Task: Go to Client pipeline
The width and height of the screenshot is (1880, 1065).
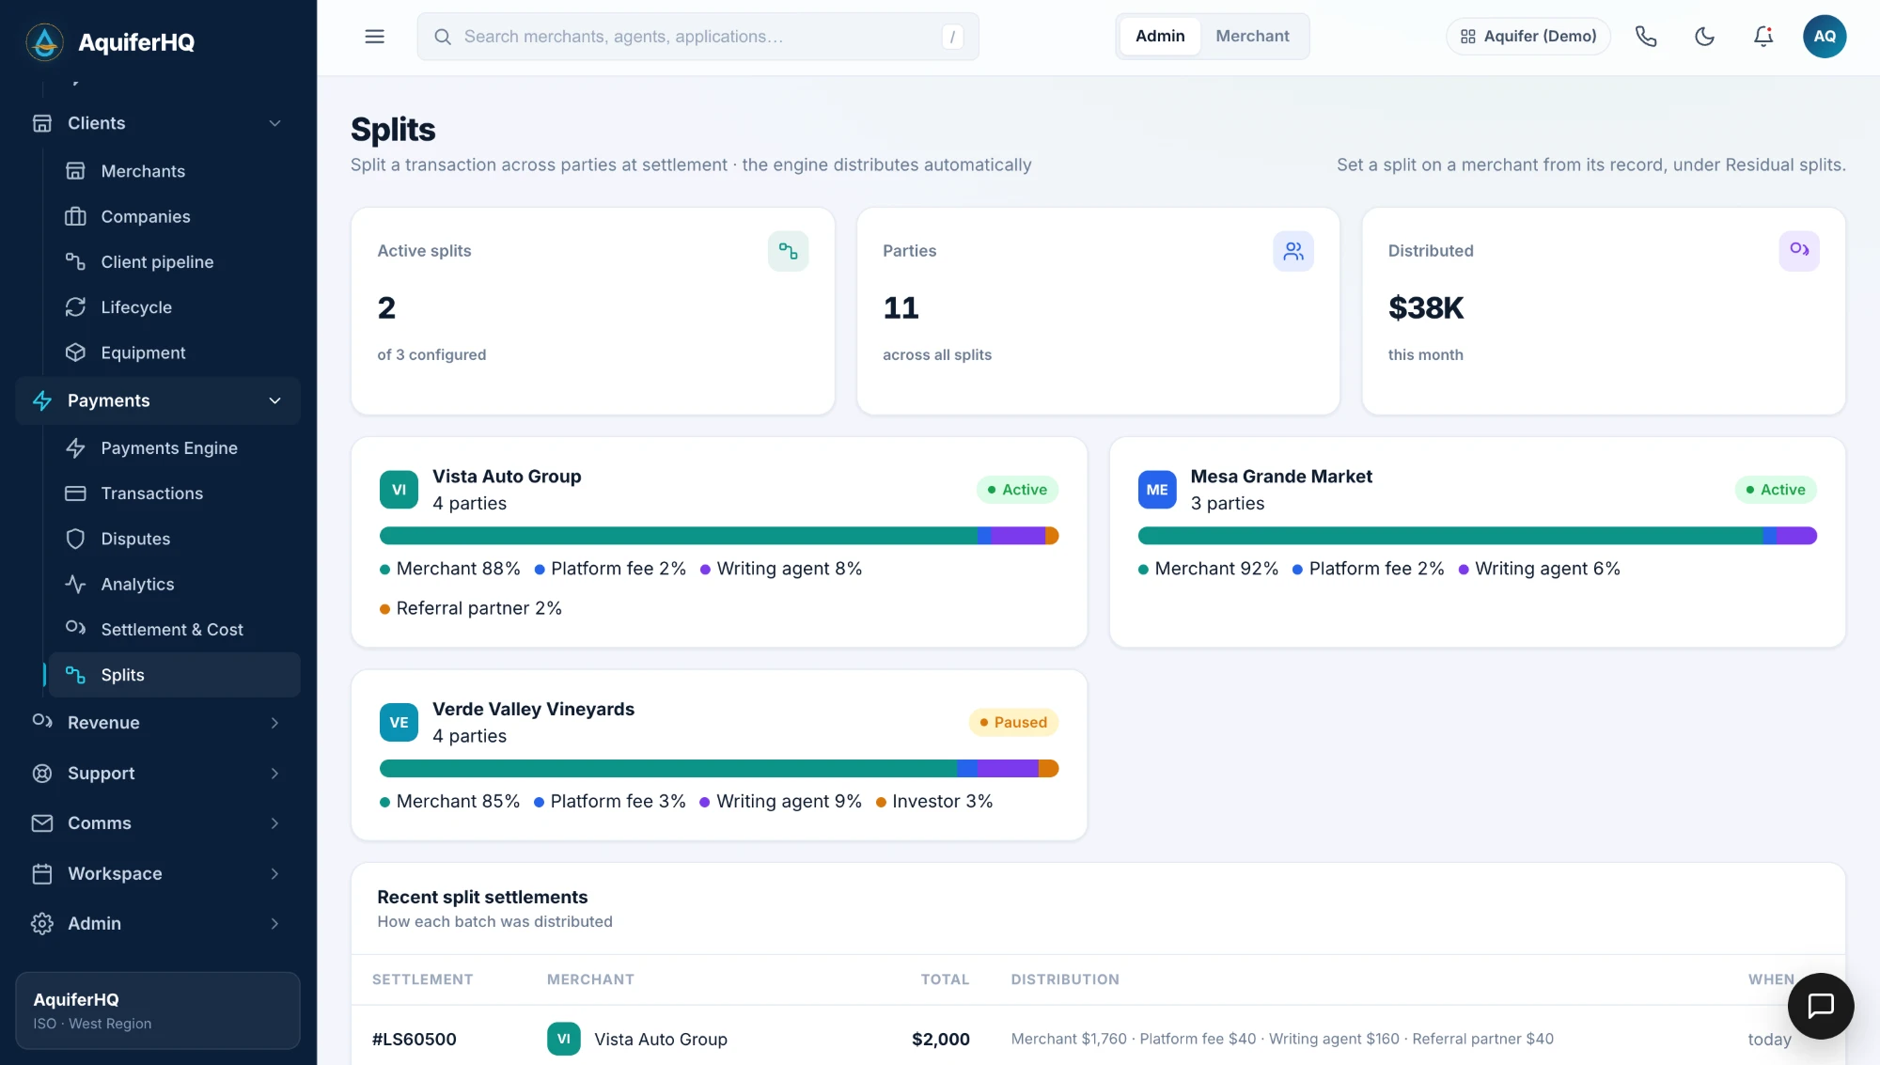Action: pos(174,262)
